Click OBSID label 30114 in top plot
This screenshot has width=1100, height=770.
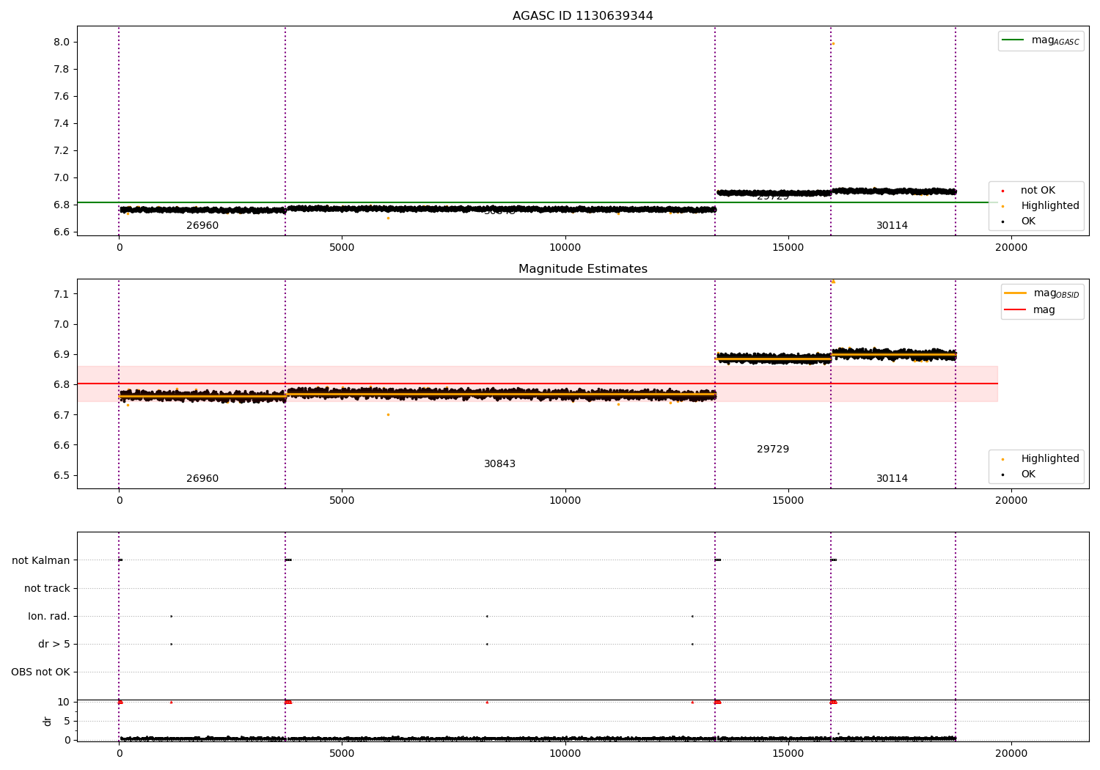pos(892,226)
